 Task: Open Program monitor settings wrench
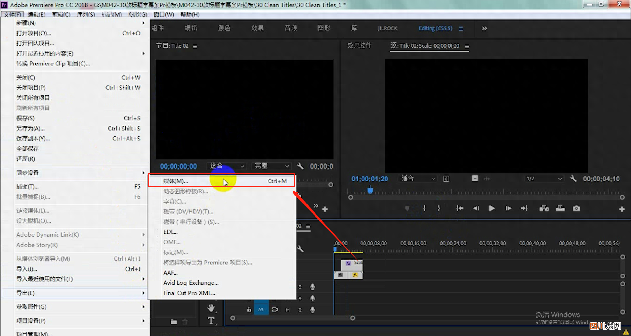300,166
